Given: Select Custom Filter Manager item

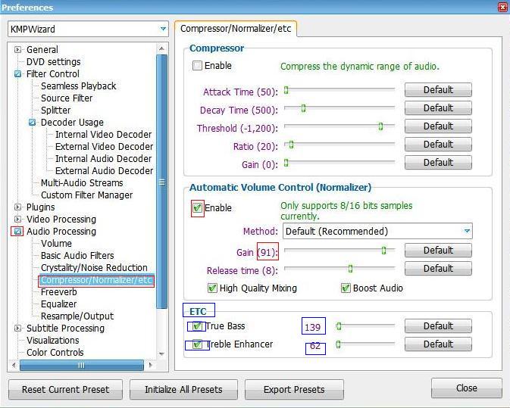Looking at the screenshot, I should tap(87, 195).
